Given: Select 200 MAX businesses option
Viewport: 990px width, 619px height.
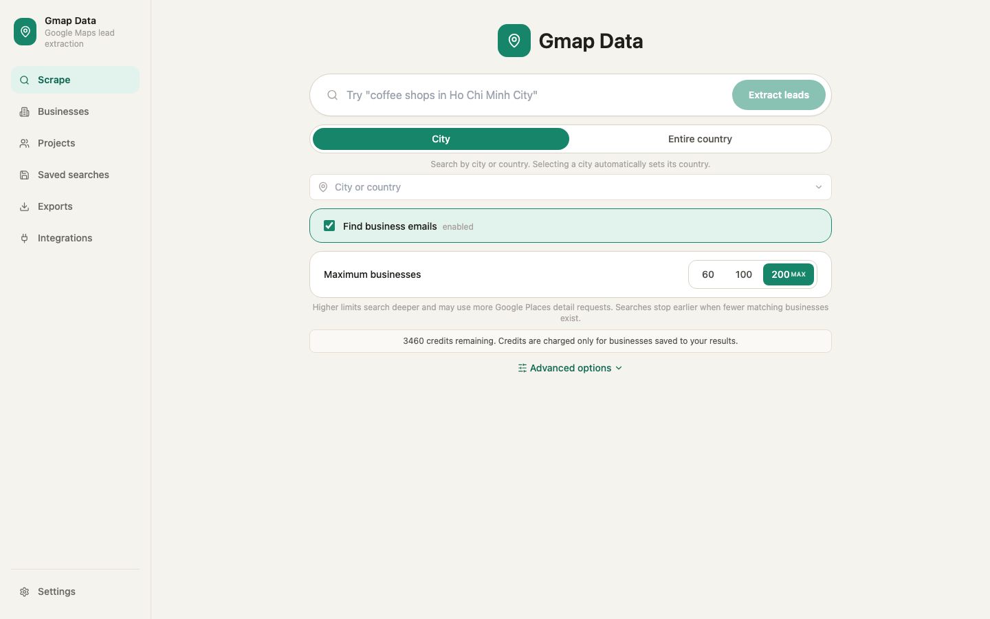Looking at the screenshot, I should click(789, 274).
